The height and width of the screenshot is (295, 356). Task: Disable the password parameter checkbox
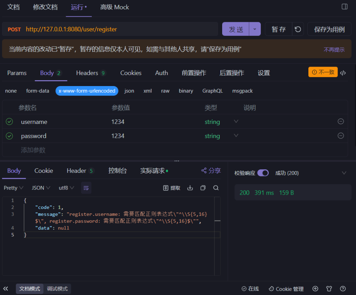(x=9, y=136)
